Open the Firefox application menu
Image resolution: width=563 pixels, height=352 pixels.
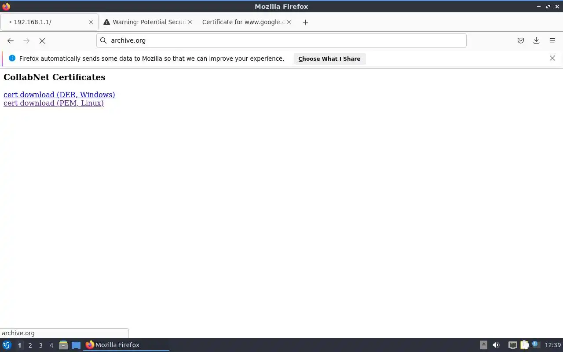tap(552, 40)
